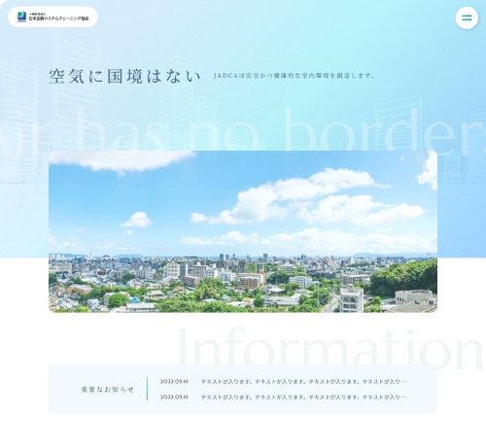Image resolution: width=486 pixels, height=447 pixels.
Task: Open the second 2023.05.16 news text
Action: (x=303, y=396)
